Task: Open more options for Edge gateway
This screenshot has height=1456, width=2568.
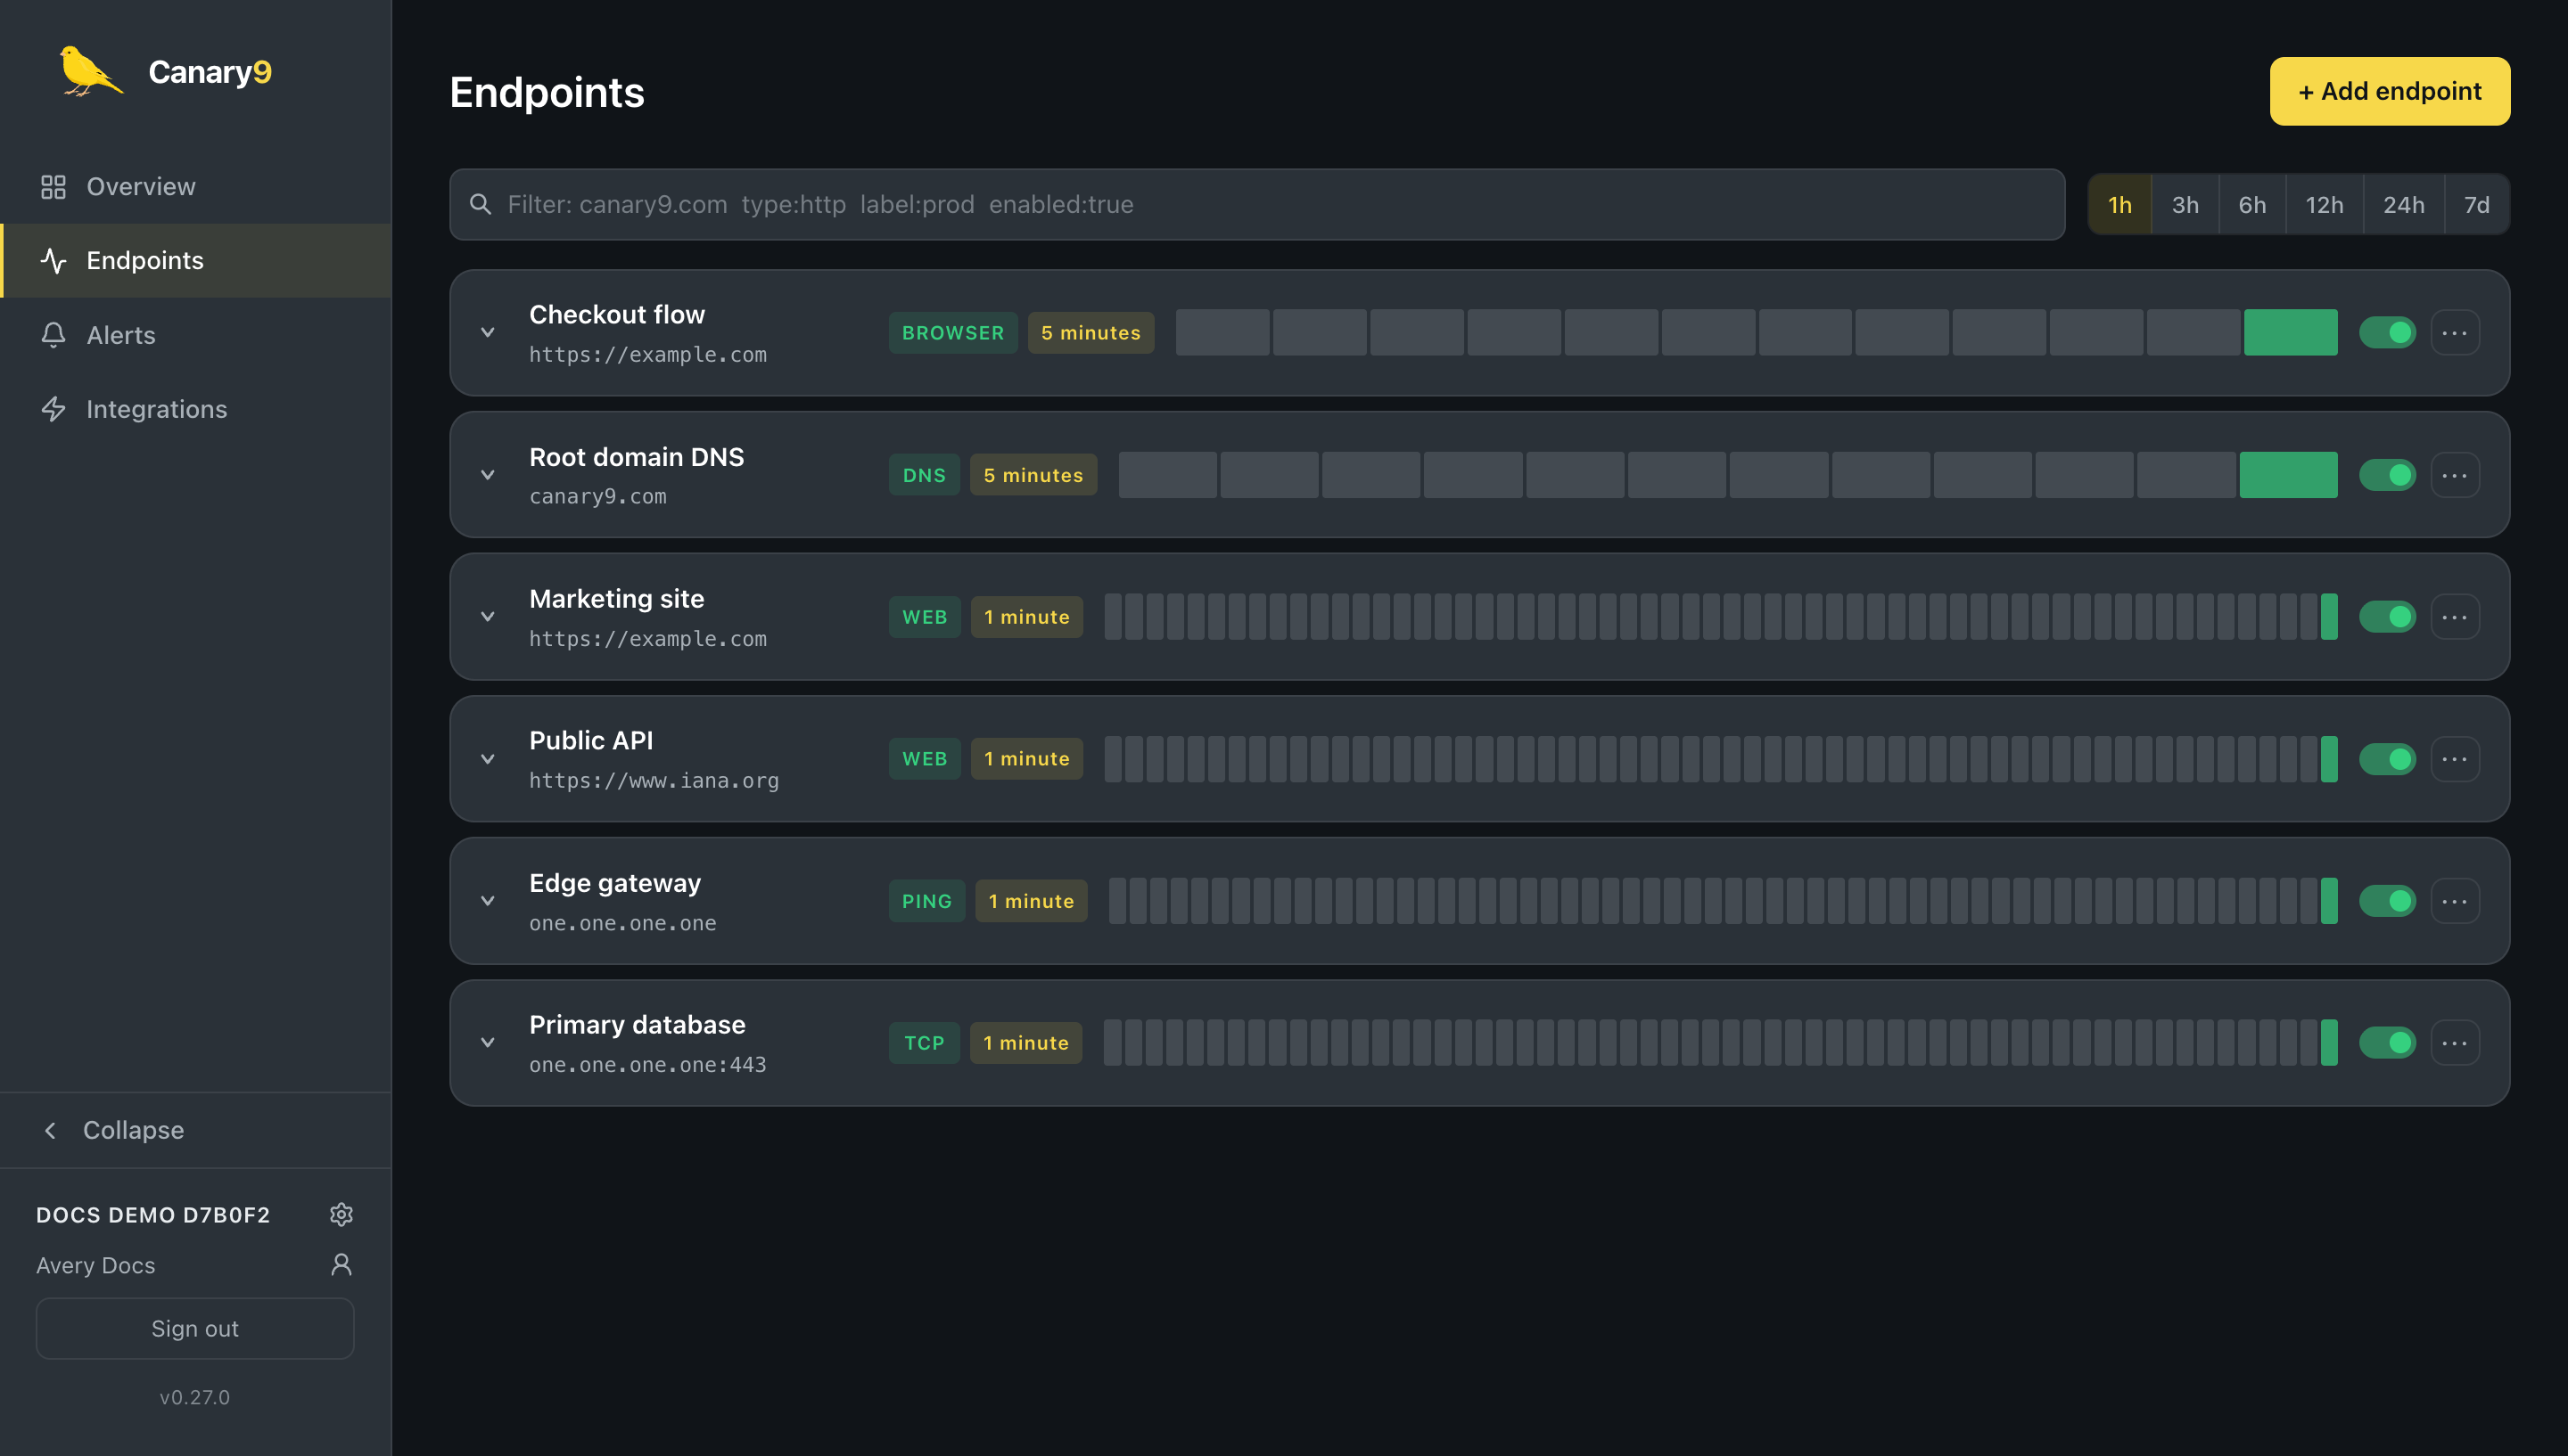Action: [x=2455, y=901]
